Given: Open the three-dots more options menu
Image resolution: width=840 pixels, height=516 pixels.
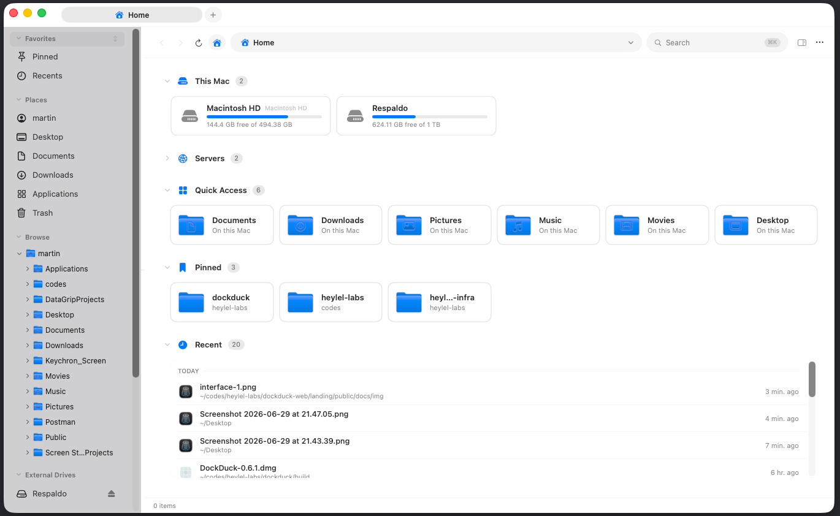Looking at the screenshot, I should (x=820, y=43).
